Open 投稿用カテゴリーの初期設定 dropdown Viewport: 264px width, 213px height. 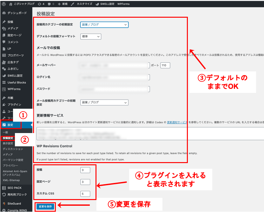coord(104,25)
